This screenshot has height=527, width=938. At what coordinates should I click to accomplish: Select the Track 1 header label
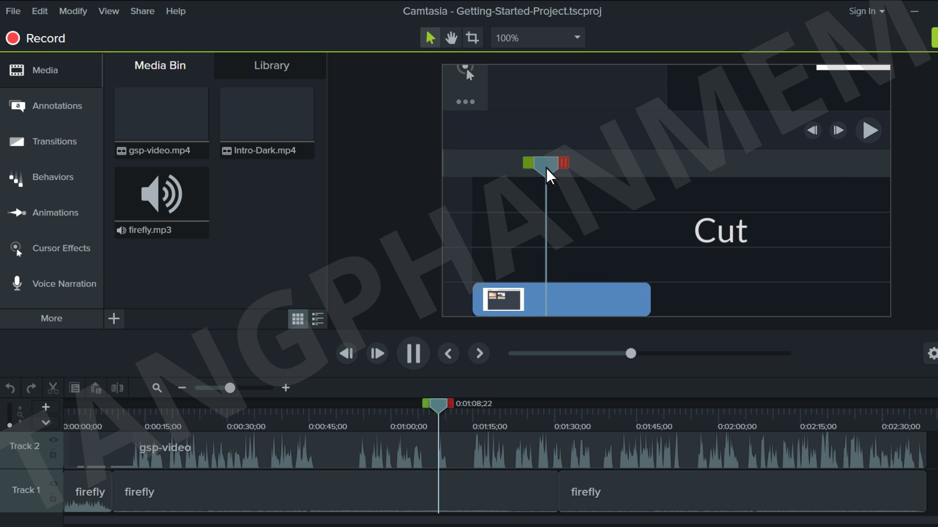26,490
